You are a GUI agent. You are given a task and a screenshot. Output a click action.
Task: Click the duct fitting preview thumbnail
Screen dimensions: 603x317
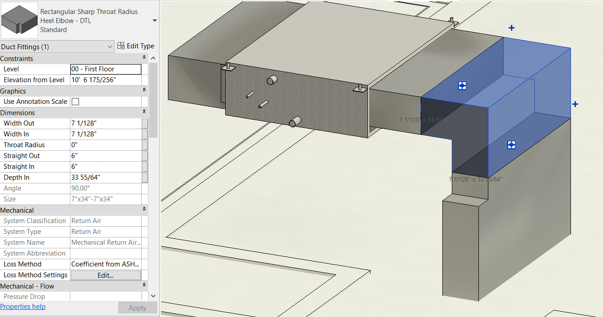click(x=19, y=19)
